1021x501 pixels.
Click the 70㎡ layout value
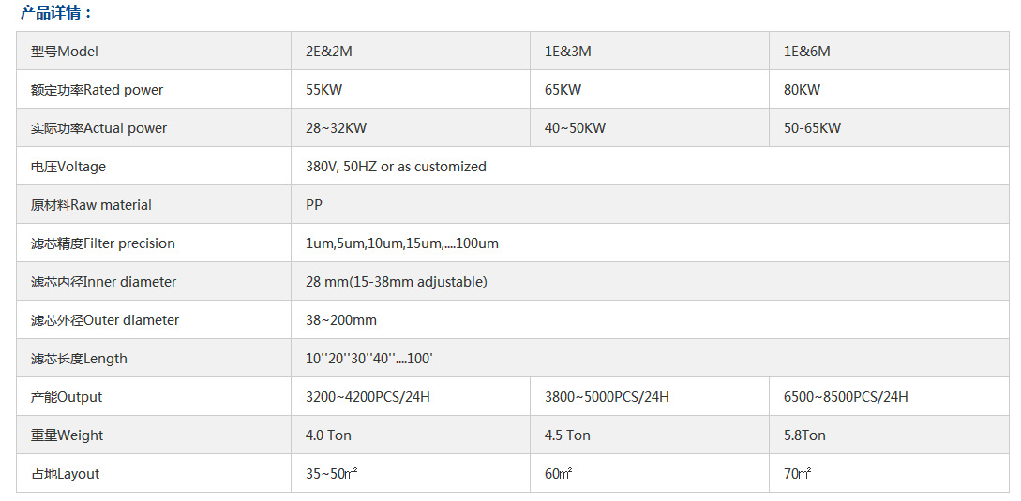(x=797, y=474)
